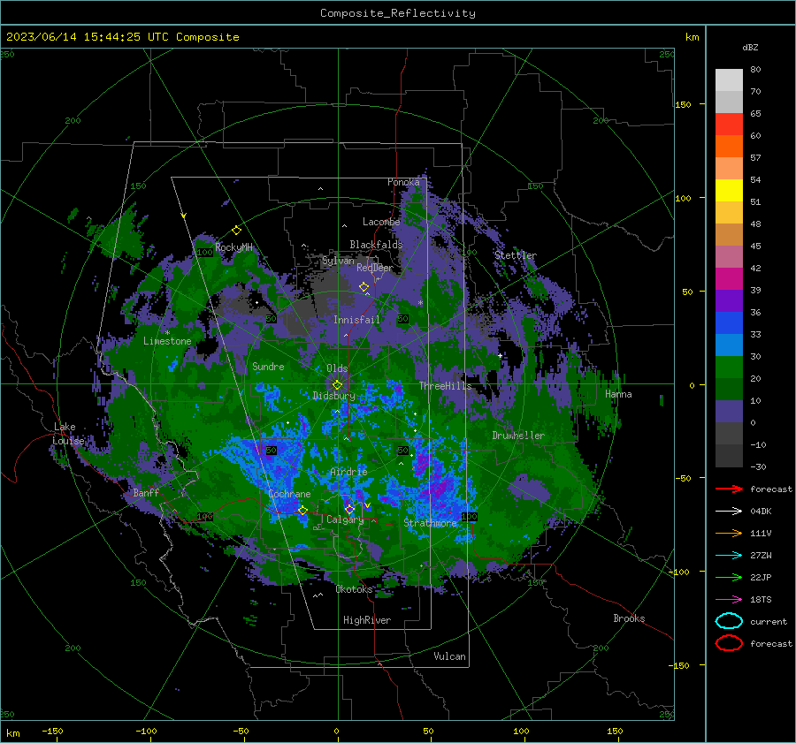Click the dark orange swatch above 57 dBZ
Screen dimensions: 796x743
tap(729, 147)
